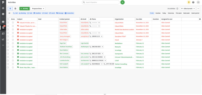Tick checkbox for Roger Barr row

(x=8, y=43)
